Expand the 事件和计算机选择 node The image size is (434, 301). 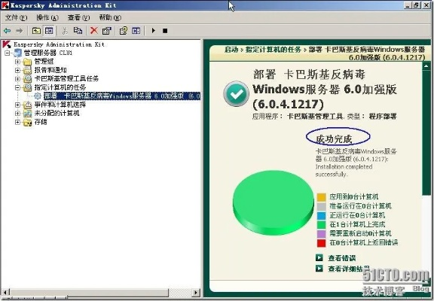click(x=18, y=105)
